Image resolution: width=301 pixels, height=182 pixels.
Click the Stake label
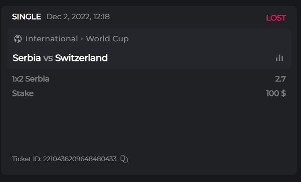tap(23, 93)
